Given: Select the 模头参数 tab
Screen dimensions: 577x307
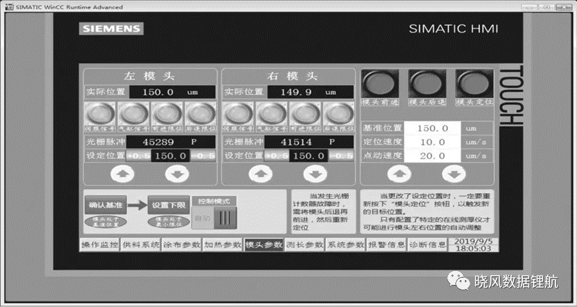Looking at the screenshot, I should click(264, 245).
